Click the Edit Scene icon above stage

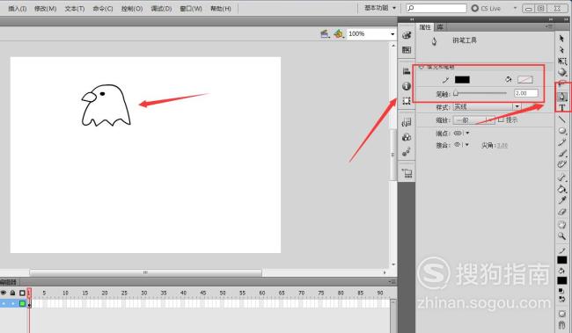tap(325, 34)
